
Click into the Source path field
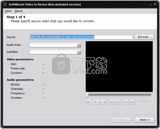pos(81,37)
